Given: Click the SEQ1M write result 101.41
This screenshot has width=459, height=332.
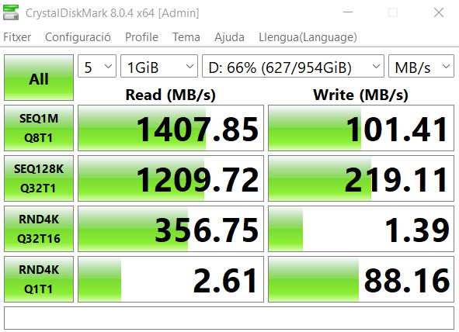Looking at the screenshot, I should [361, 128].
